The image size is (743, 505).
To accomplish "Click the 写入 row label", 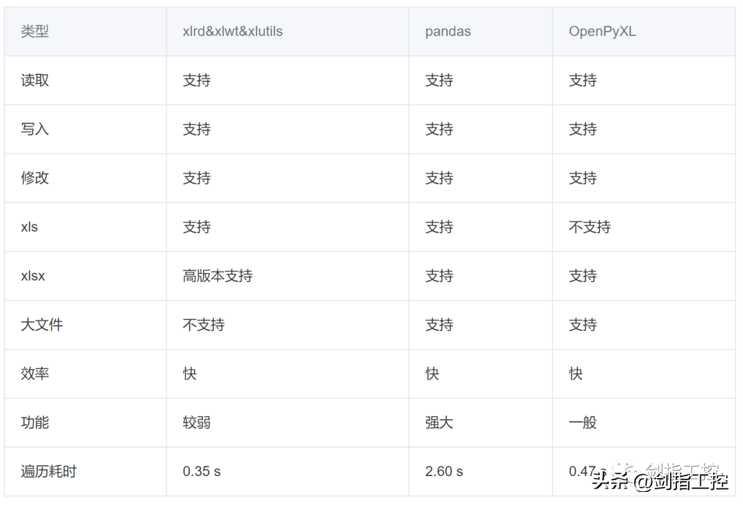I will (x=35, y=129).
